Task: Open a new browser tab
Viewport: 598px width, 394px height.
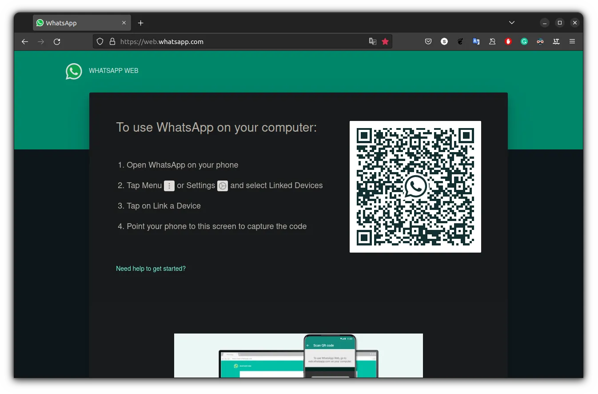Action: 140,23
